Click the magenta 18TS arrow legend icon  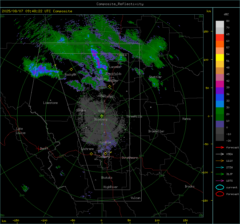(x=220, y=181)
